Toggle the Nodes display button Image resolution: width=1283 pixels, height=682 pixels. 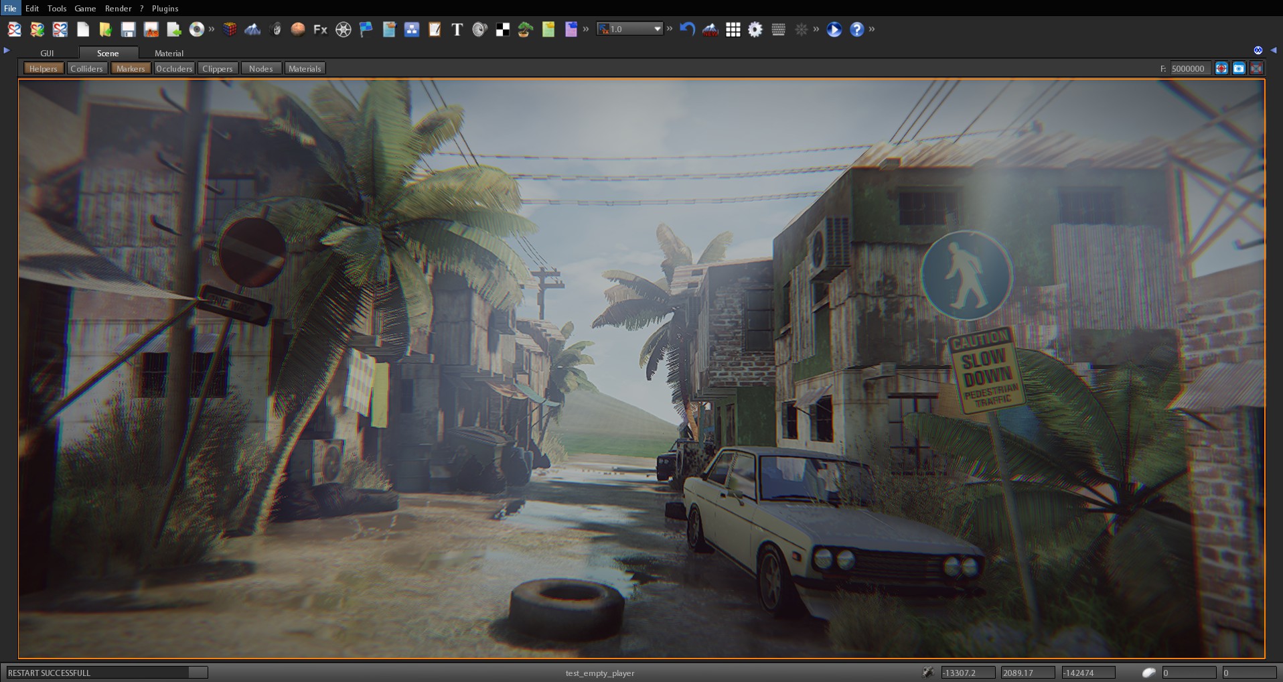(261, 68)
